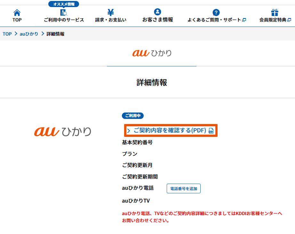The image size is (295, 234).
Task: Click the プラン label
Action: click(130, 154)
